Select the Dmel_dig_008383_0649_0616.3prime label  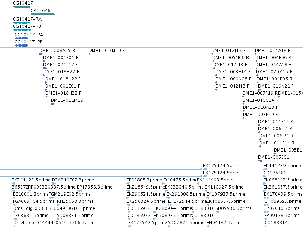54,208
